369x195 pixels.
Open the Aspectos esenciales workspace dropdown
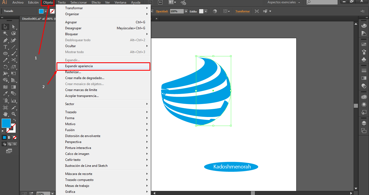click(284, 2)
